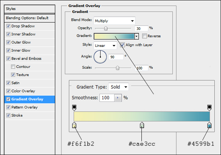
Task: Select Pattern Overlay in styles list
Action: (24, 107)
